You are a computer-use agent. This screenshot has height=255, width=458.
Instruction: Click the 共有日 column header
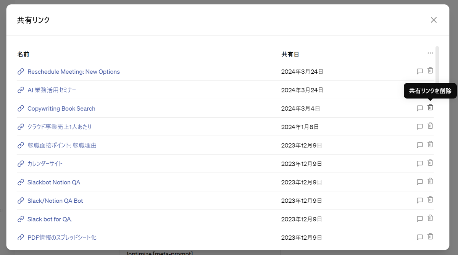(x=290, y=54)
